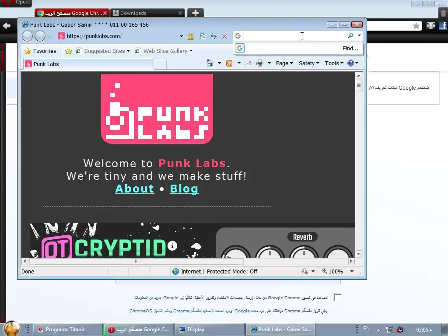
Task: Expand the Web Slice Gallery dropdown
Action: pos(191,51)
